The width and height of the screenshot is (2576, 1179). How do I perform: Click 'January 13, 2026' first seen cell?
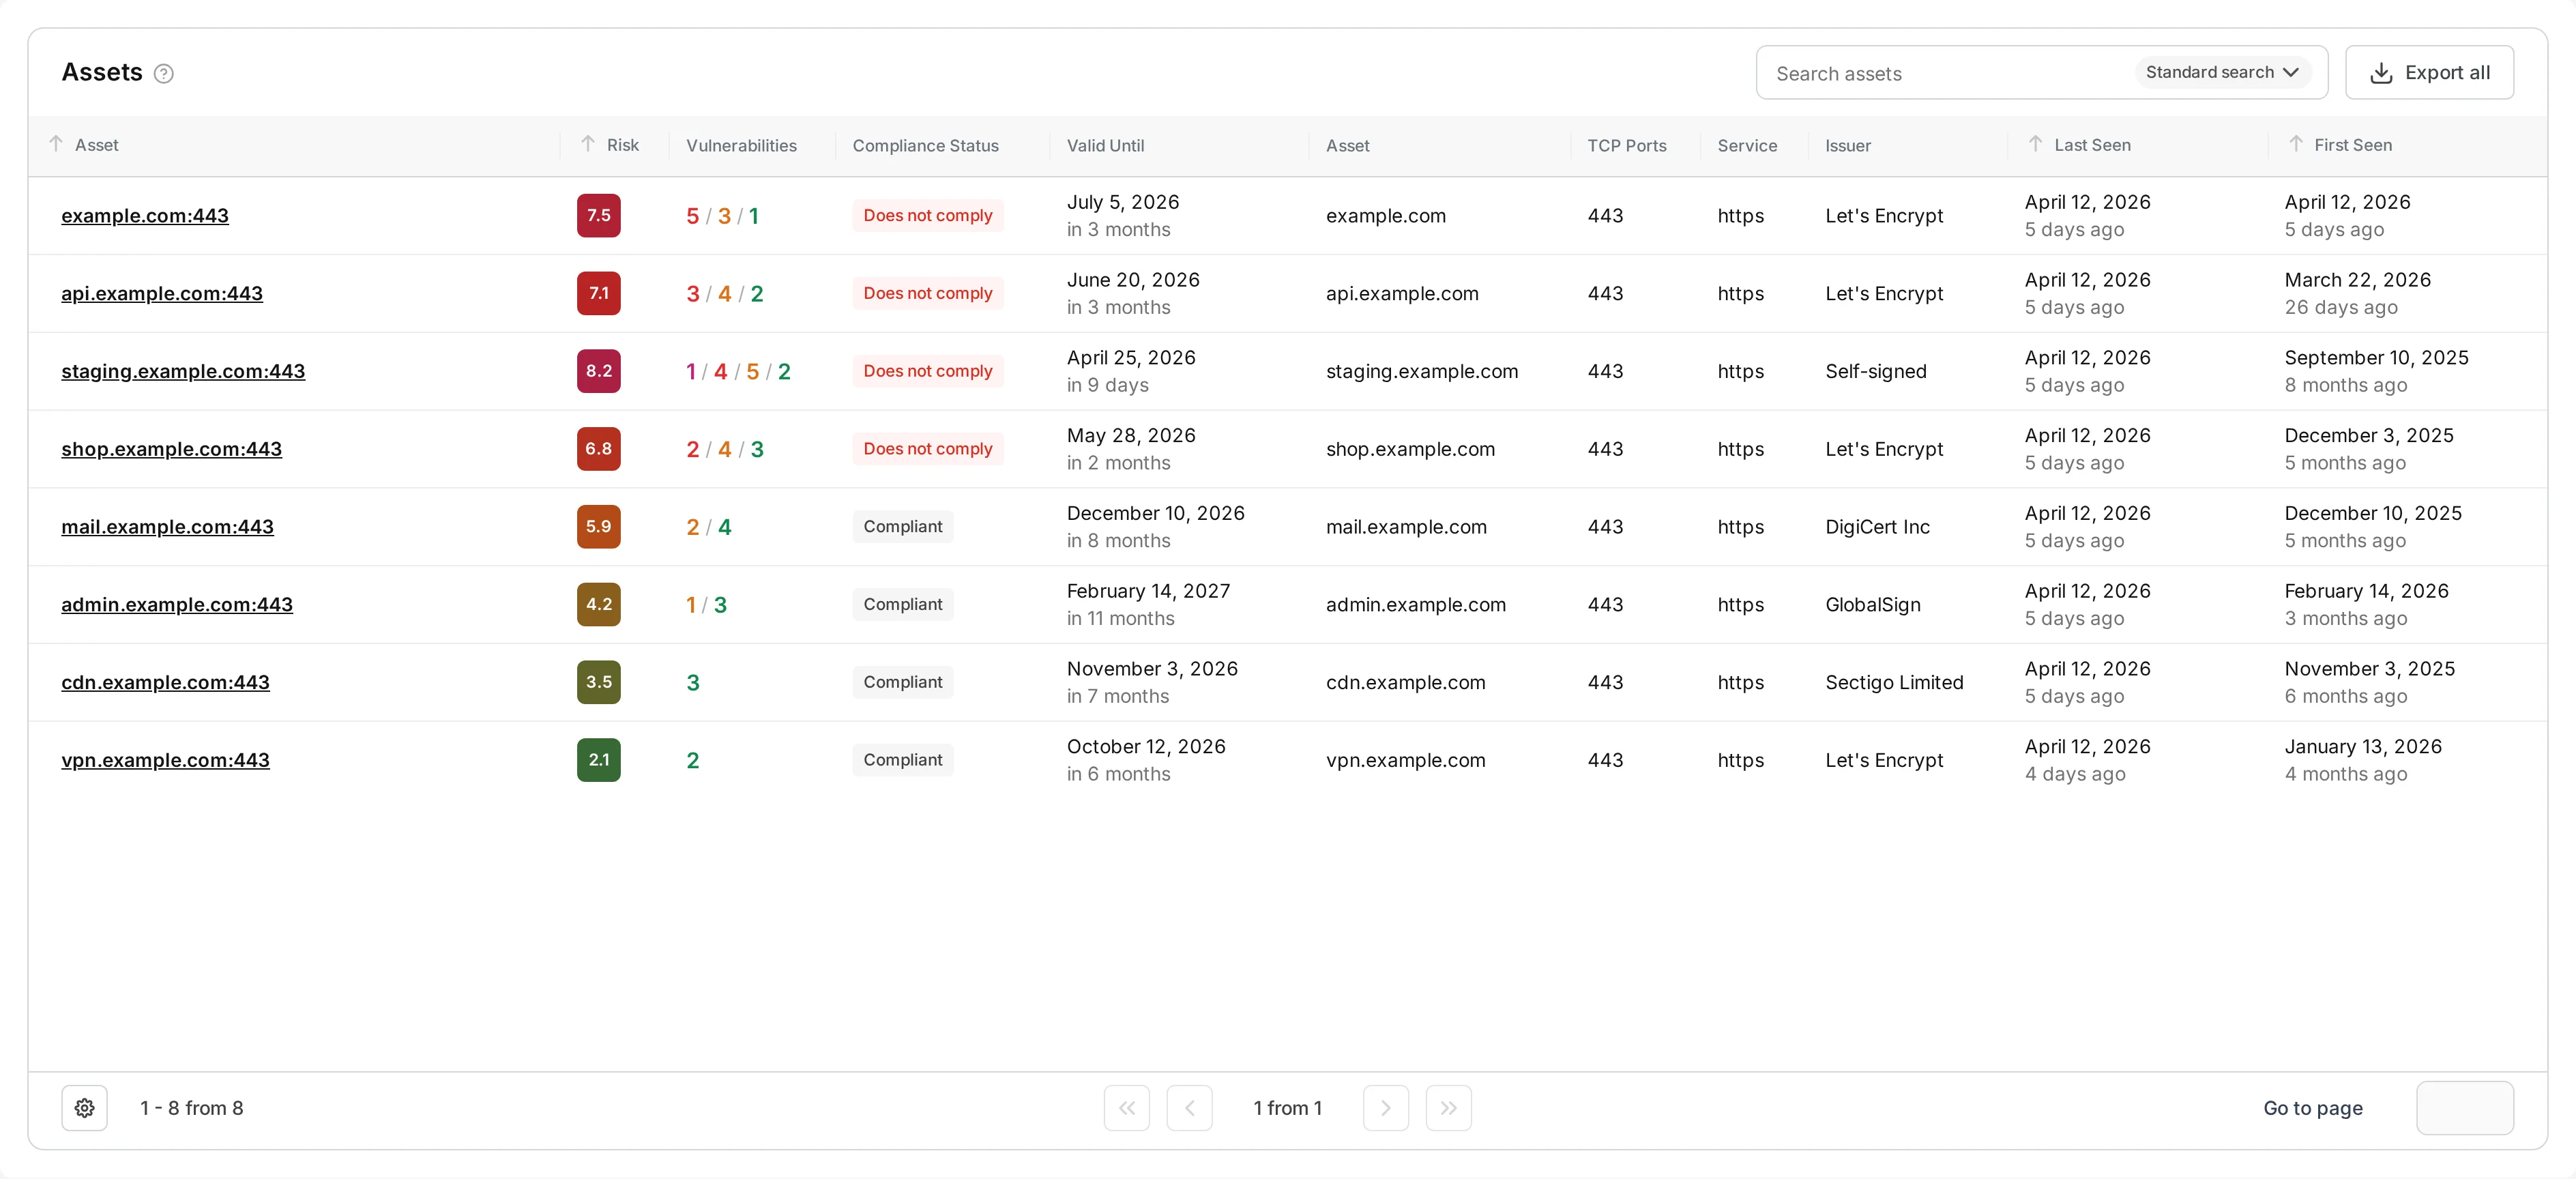pos(2363,747)
